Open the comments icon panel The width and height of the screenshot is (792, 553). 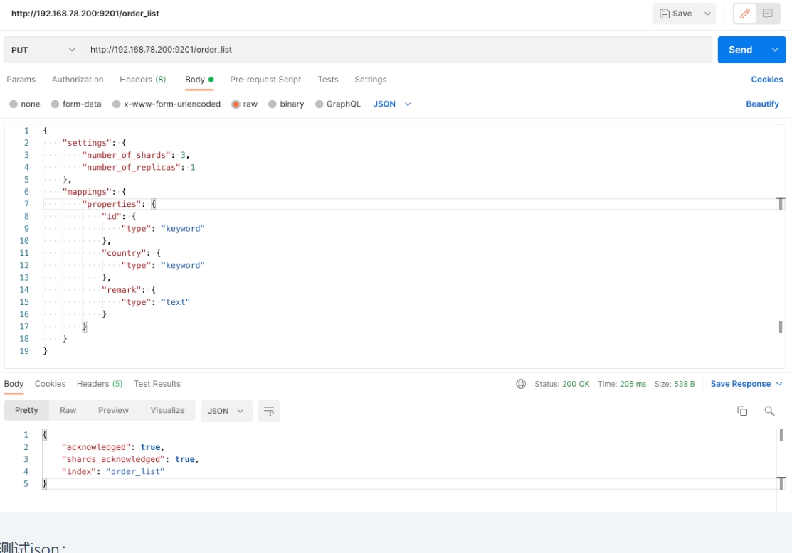click(x=768, y=14)
